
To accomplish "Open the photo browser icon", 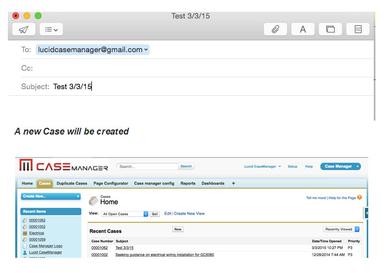I will tap(330, 29).
